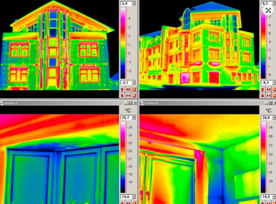The height and width of the screenshot is (204, 276).
Task: Click the 26,8 maximum temperature field
Action: coord(268,117)
